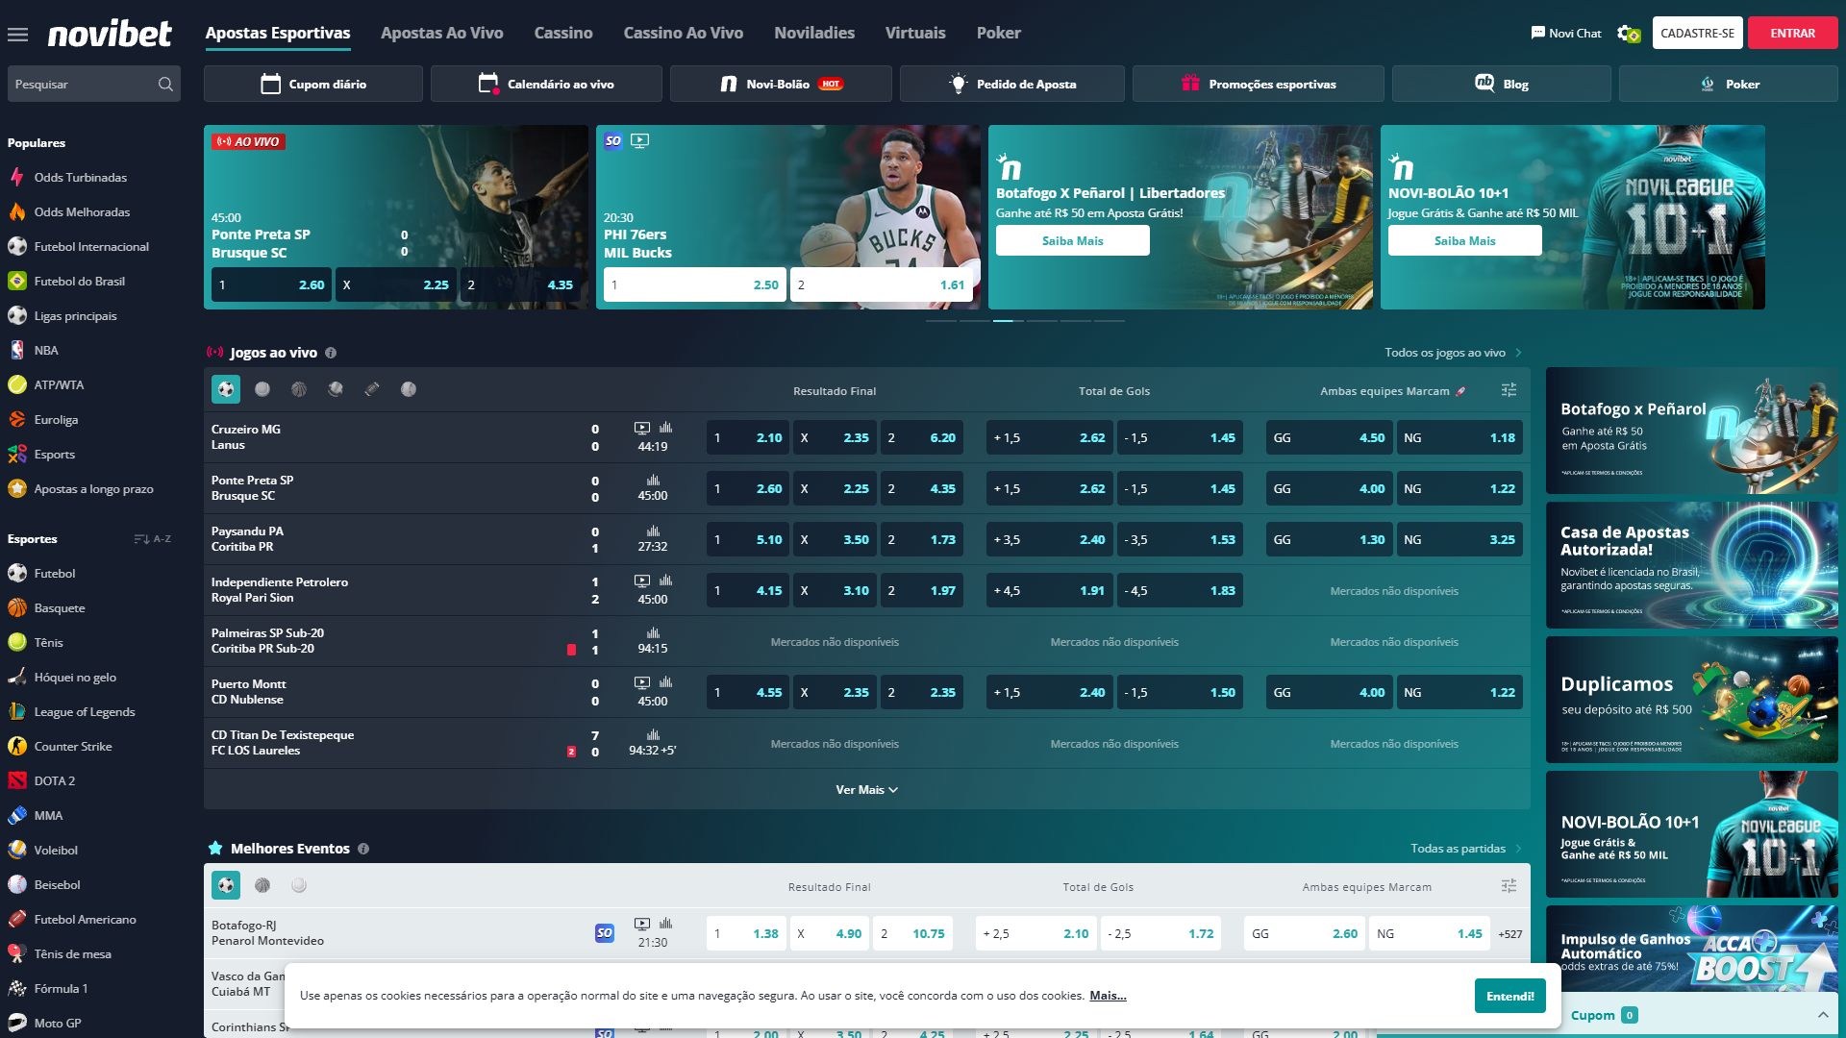Open Novi-Bolão HOT button
This screenshot has width=1846, height=1038.
point(781,84)
